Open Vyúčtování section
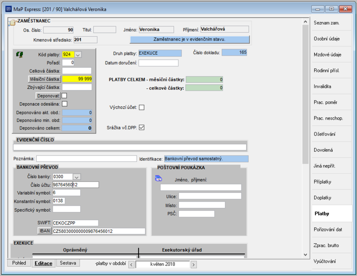The image size is (357, 276). click(332, 261)
